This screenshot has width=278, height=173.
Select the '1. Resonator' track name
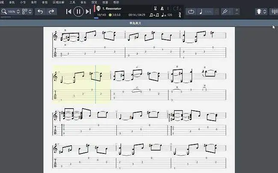pos(112,9)
